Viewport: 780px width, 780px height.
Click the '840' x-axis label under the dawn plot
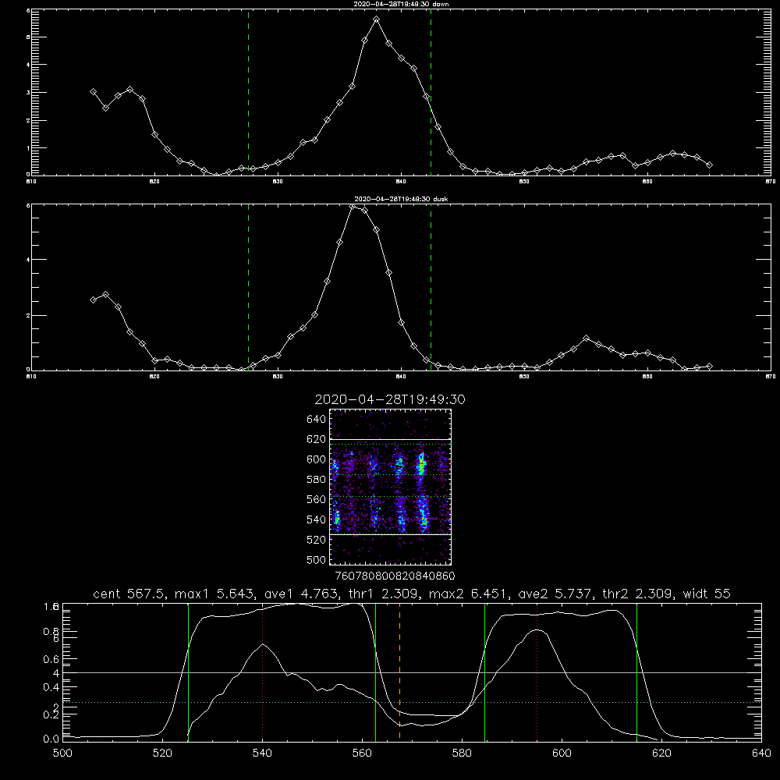point(402,182)
